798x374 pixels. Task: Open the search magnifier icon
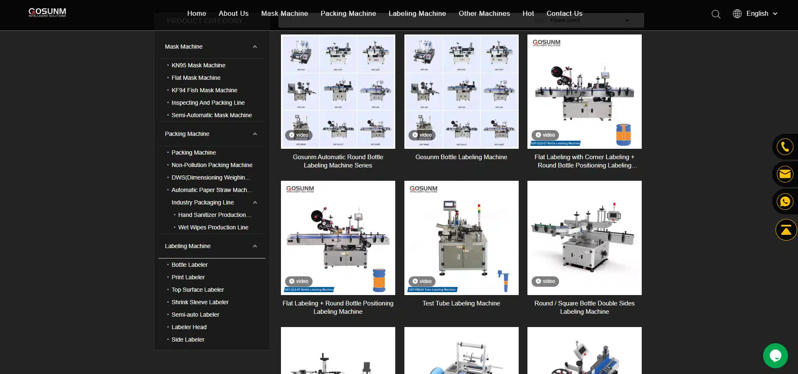[x=716, y=14]
